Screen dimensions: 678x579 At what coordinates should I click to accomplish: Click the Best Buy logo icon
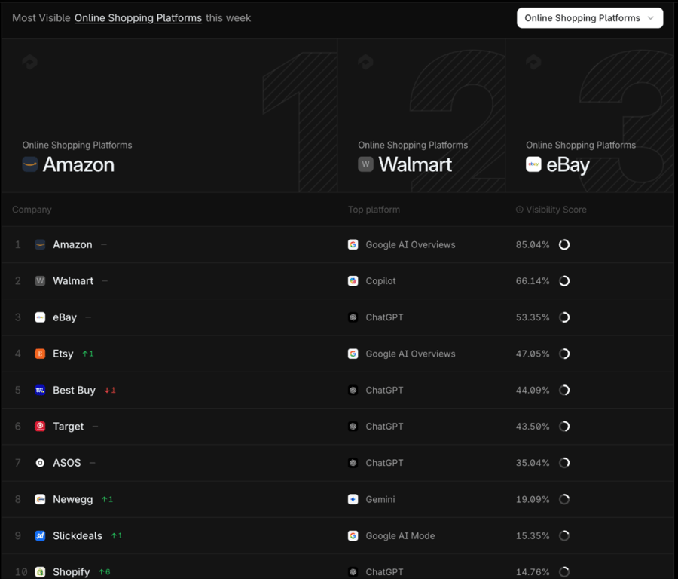40,391
